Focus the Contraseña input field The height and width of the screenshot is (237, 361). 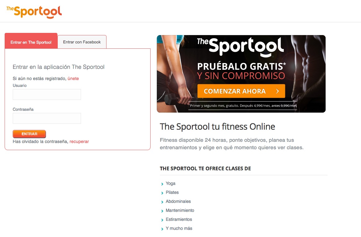(47, 118)
